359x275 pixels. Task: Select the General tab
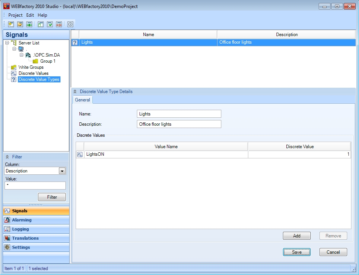pos(83,100)
